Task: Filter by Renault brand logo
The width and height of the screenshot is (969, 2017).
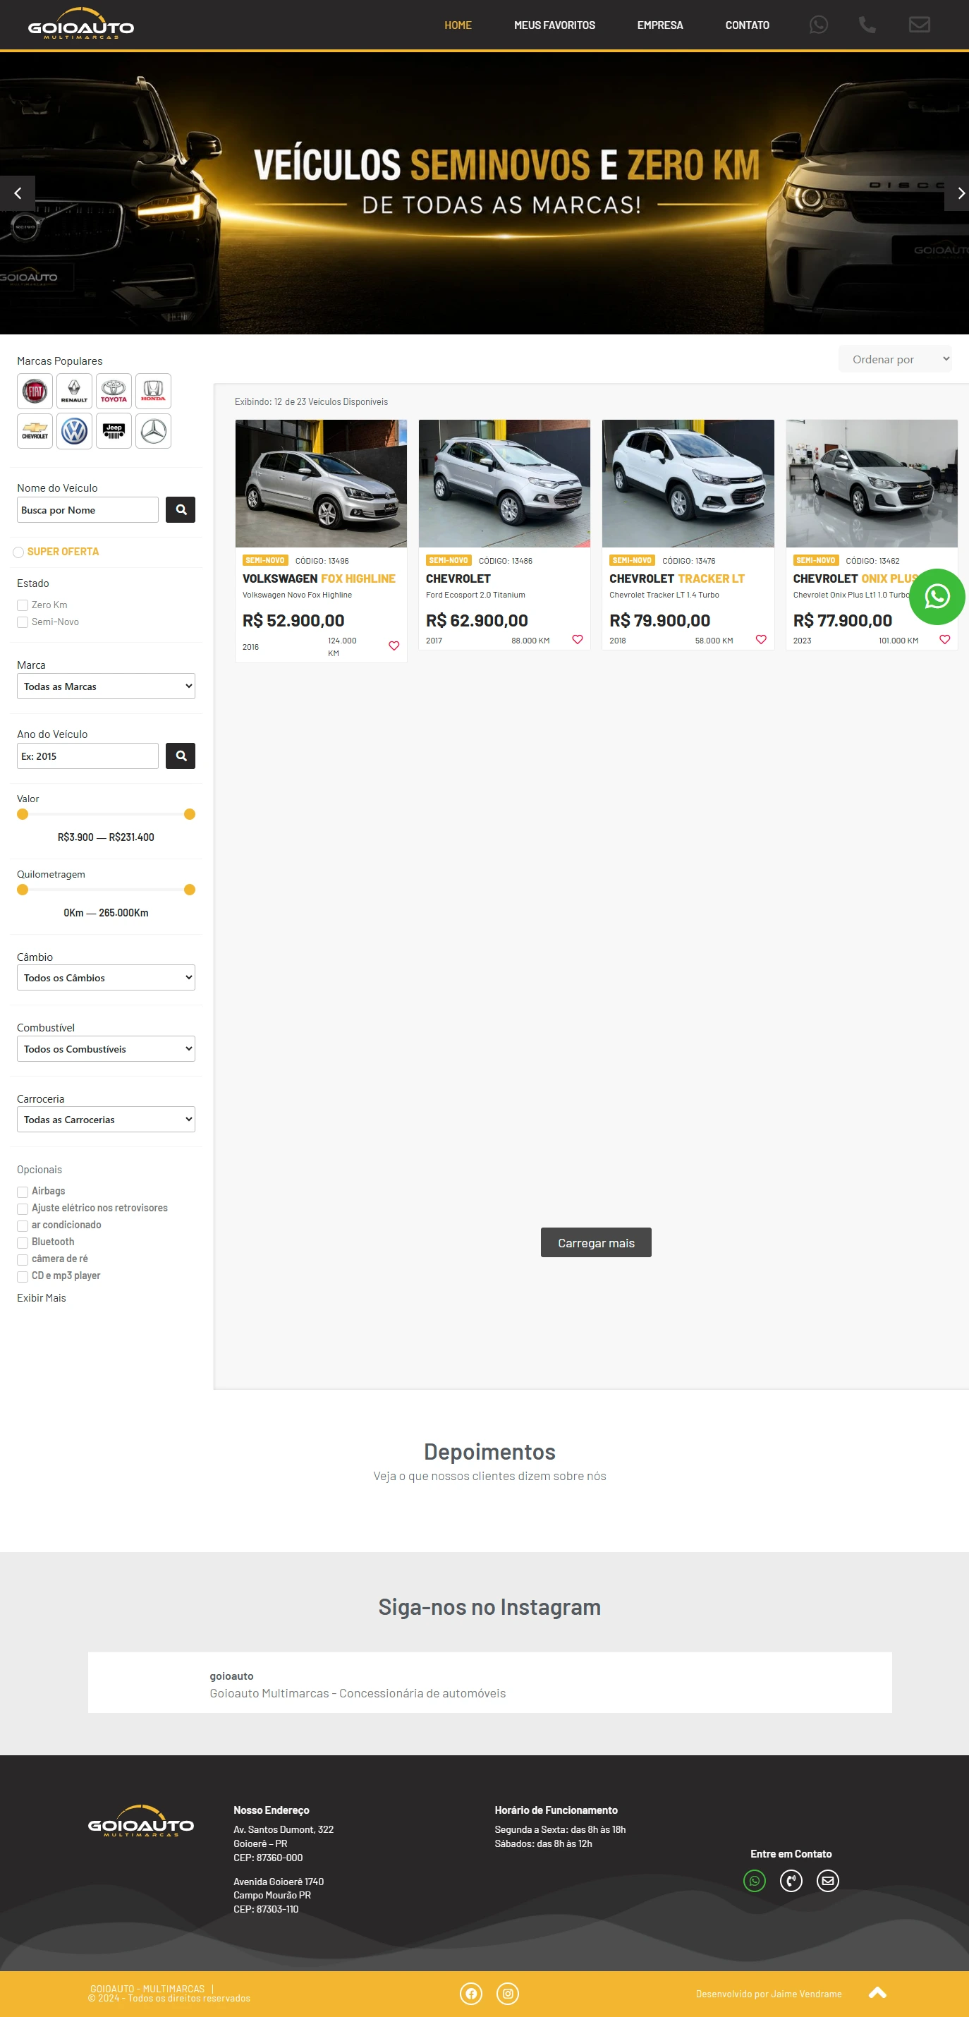Action: coord(74,391)
